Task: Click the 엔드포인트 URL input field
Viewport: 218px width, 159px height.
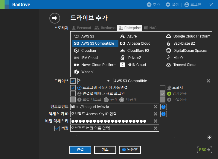Action: click(x=115, y=107)
